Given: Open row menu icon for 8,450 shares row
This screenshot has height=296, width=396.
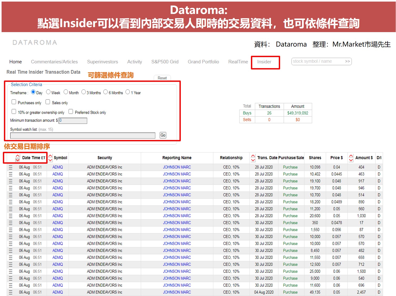Looking at the screenshot, I should coord(11,250).
